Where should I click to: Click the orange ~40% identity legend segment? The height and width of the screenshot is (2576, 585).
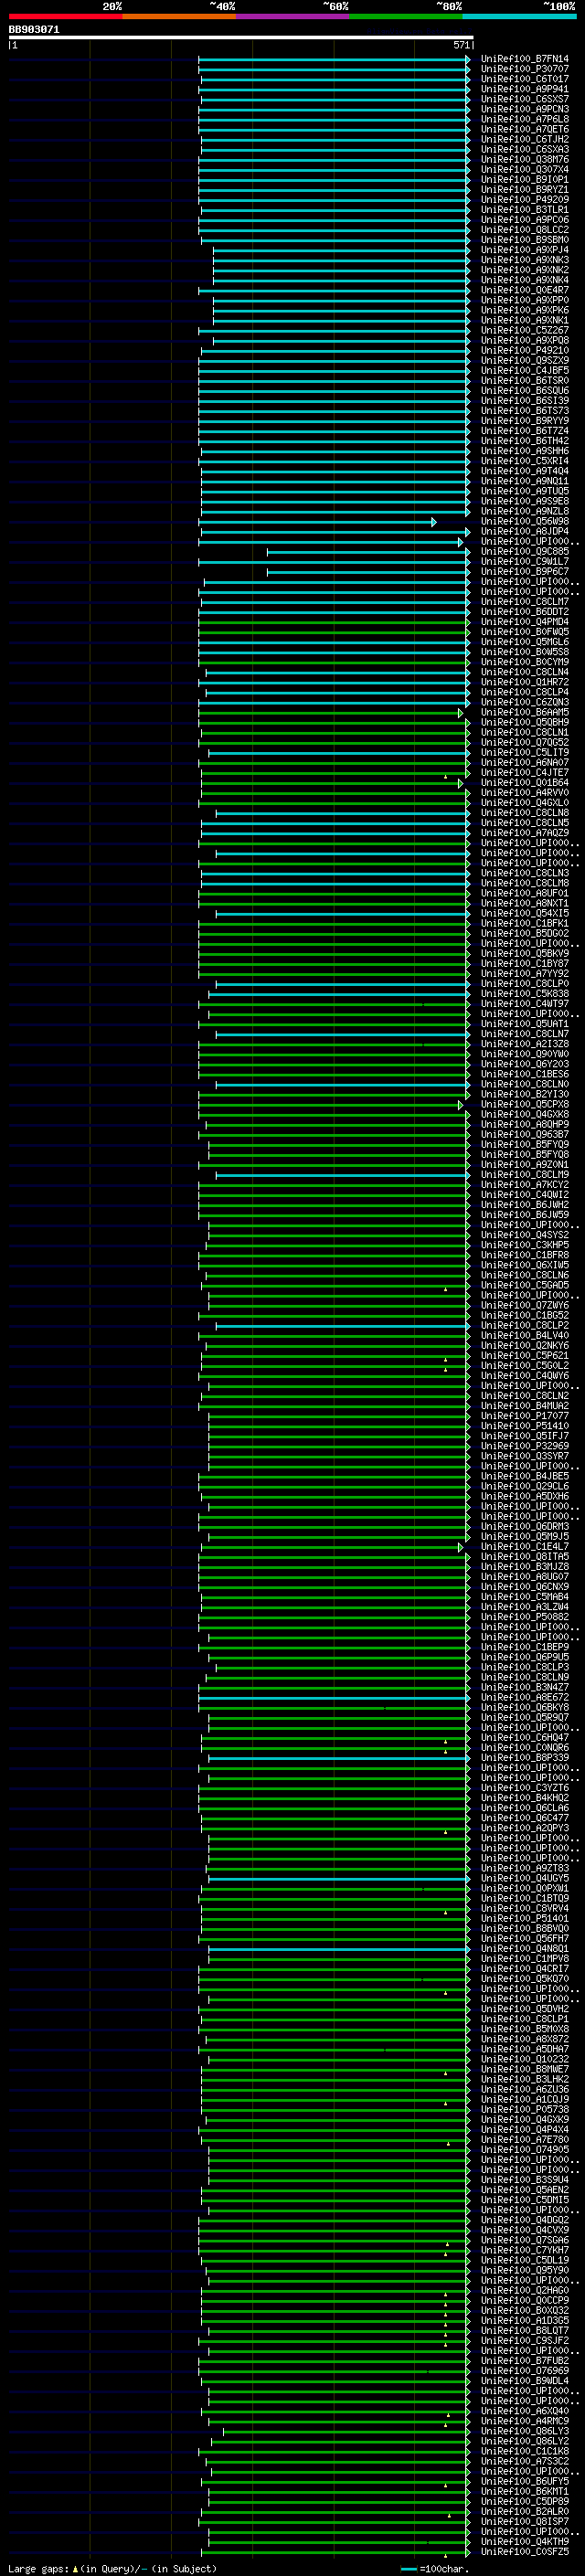coord(179,16)
